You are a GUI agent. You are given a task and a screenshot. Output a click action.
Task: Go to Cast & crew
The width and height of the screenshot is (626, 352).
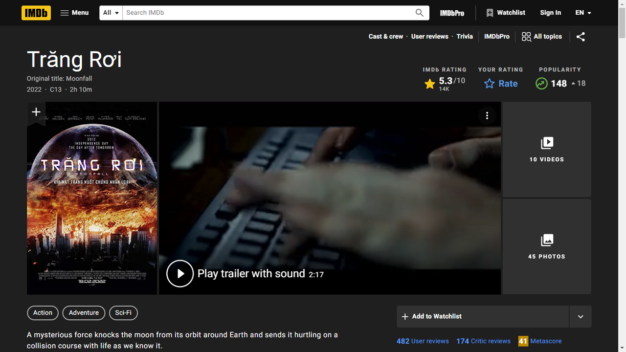[x=386, y=37]
